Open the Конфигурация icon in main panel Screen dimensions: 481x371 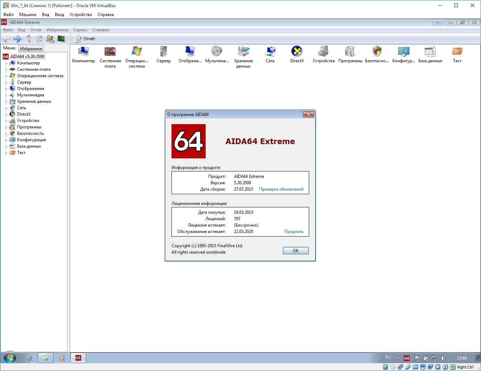tap(403, 52)
